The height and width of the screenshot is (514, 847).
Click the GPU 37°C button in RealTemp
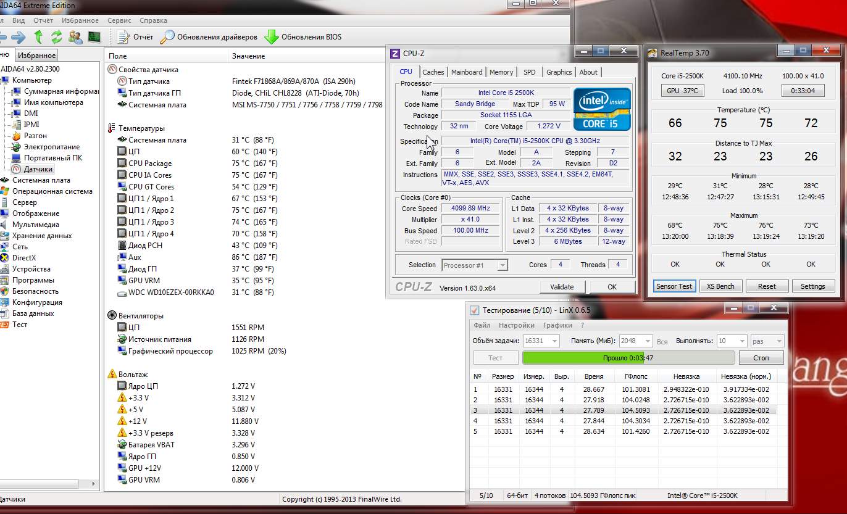pyautogui.click(x=682, y=91)
